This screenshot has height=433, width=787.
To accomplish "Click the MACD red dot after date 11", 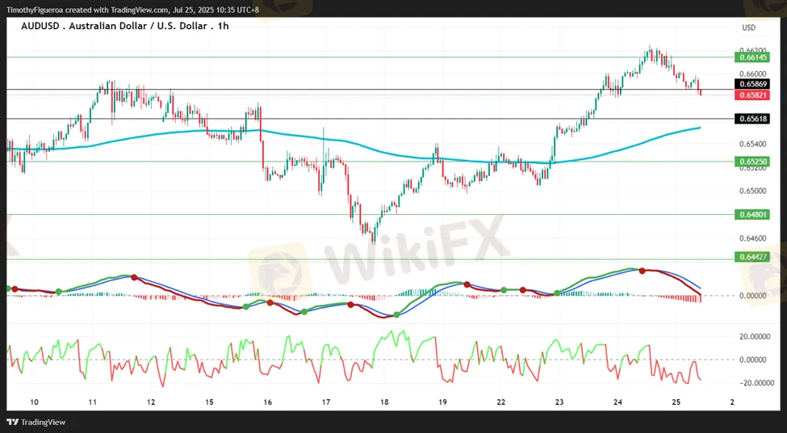I will click(x=134, y=277).
